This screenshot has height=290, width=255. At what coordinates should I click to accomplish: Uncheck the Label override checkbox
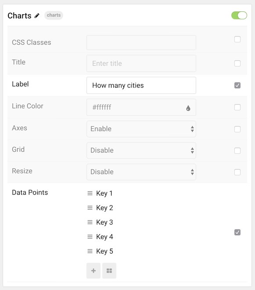237,85
